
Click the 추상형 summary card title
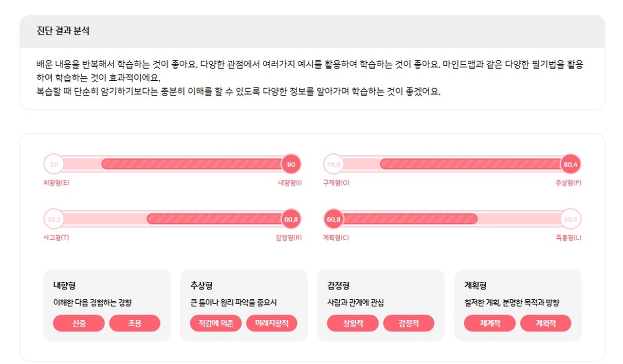tap(202, 285)
